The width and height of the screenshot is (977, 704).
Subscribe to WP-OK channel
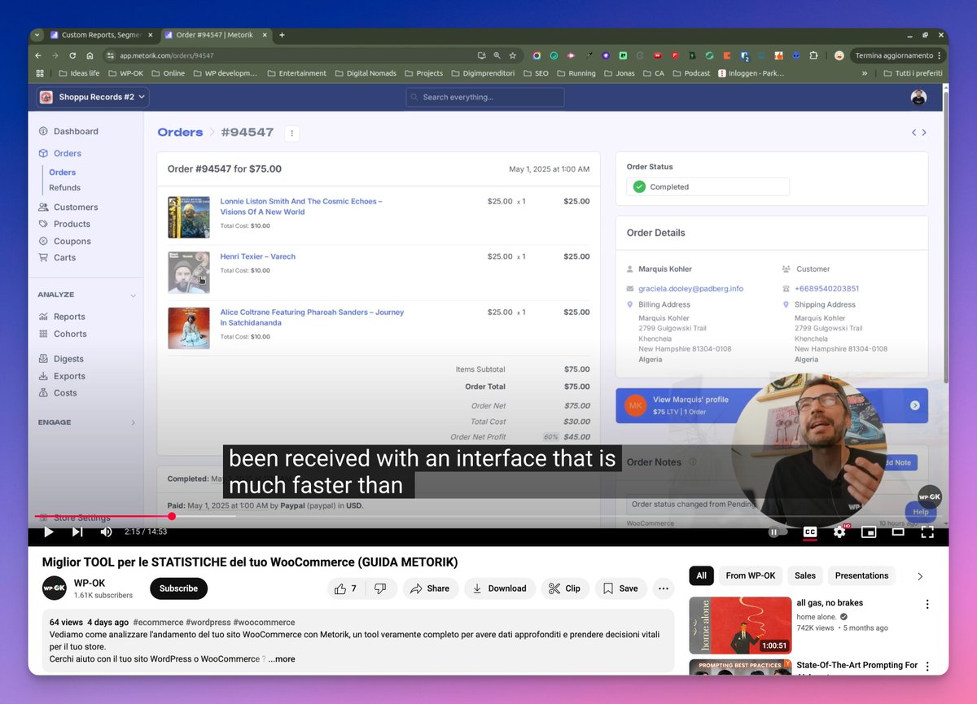[x=178, y=588]
